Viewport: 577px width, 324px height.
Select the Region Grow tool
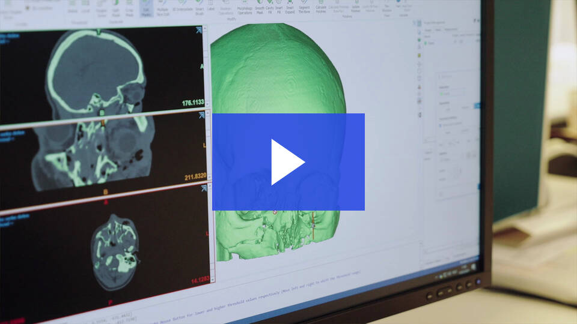tap(102, 9)
